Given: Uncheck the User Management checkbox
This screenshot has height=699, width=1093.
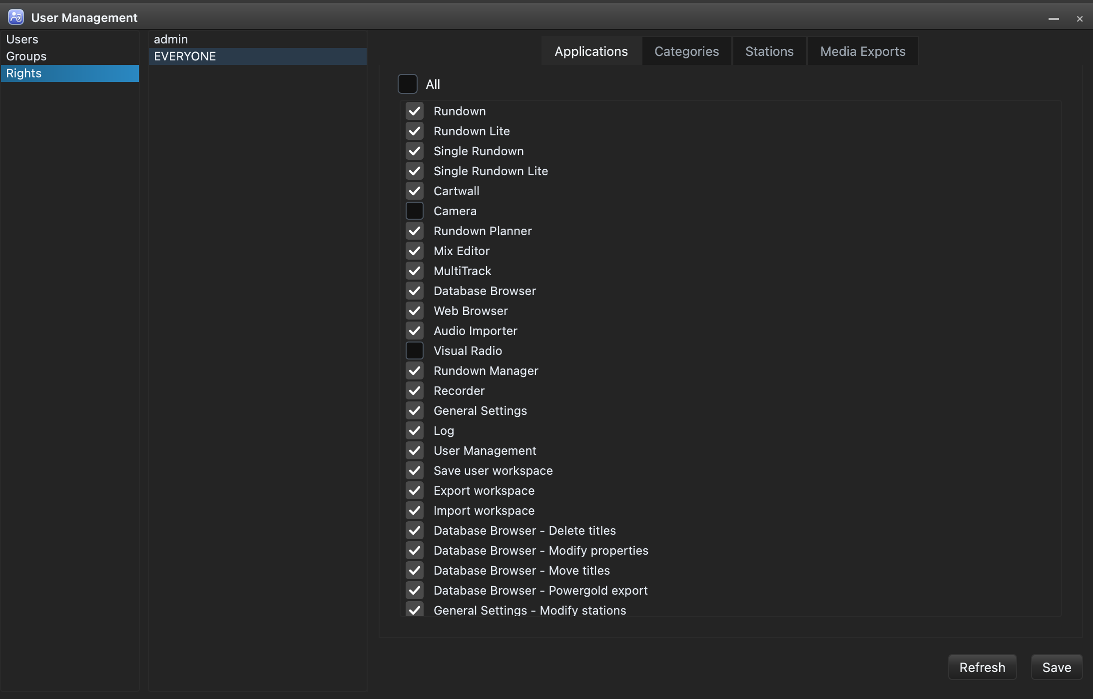Looking at the screenshot, I should click(x=415, y=451).
